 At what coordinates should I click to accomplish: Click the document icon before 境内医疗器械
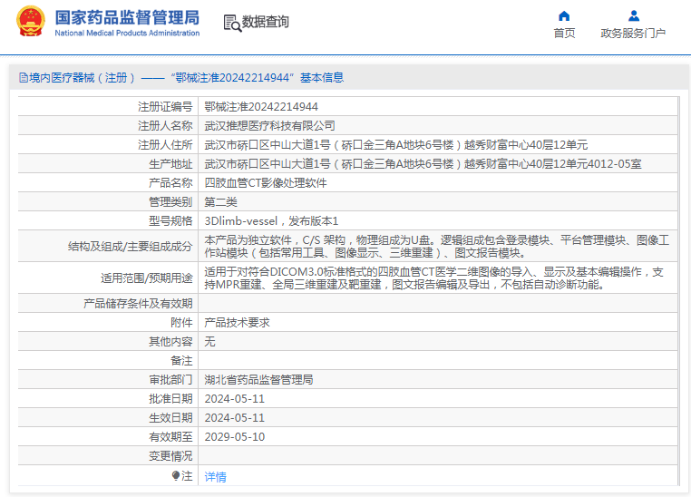24,78
